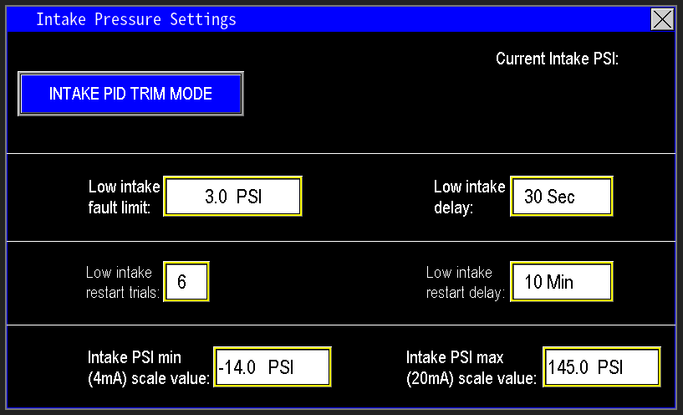683x415 pixels.
Task: Click the Current Intake PSI label
Action: click(x=557, y=59)
